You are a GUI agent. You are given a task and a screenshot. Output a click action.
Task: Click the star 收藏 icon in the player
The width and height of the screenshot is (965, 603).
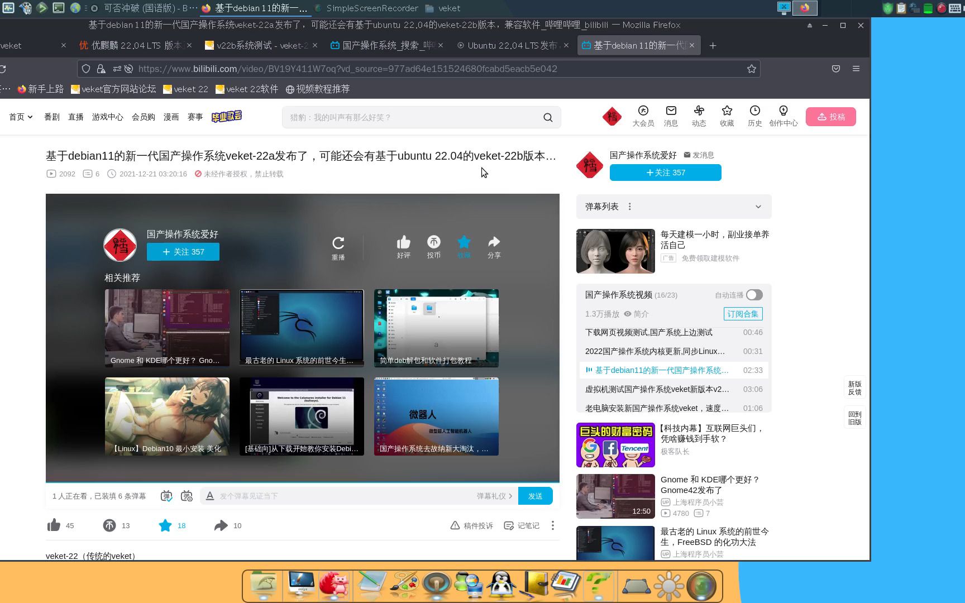point(464,242)
